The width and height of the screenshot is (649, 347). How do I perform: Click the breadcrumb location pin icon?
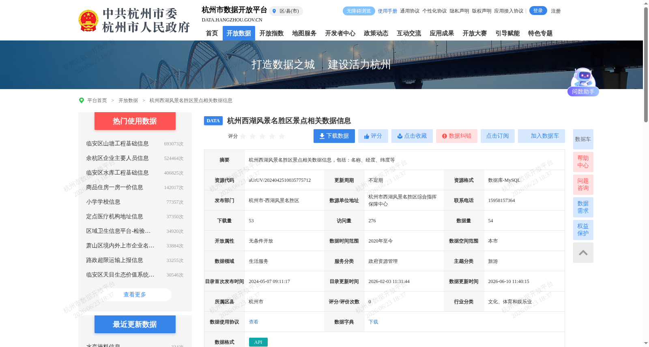[x=82, y=100]
